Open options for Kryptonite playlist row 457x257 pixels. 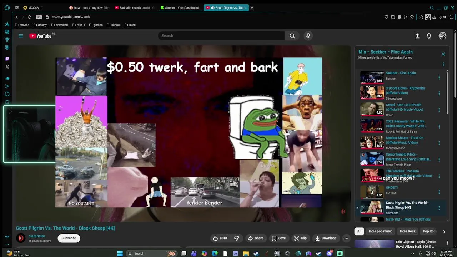[x=439, y=94]
